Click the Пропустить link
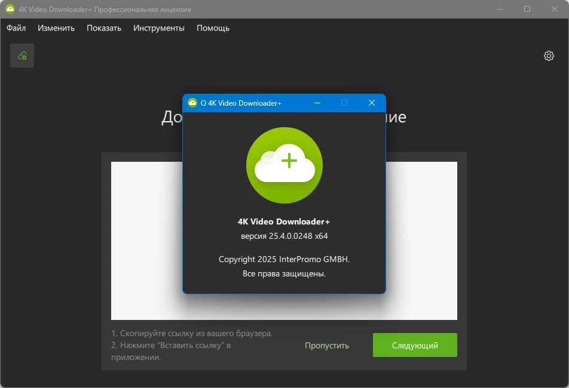Screen dimensions: 569x388 pyautogui.click(x=326, y=346)
